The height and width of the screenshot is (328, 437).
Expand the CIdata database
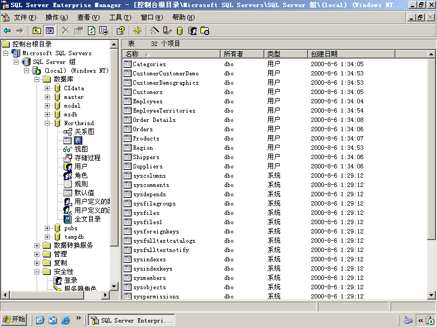coord(48,88)
